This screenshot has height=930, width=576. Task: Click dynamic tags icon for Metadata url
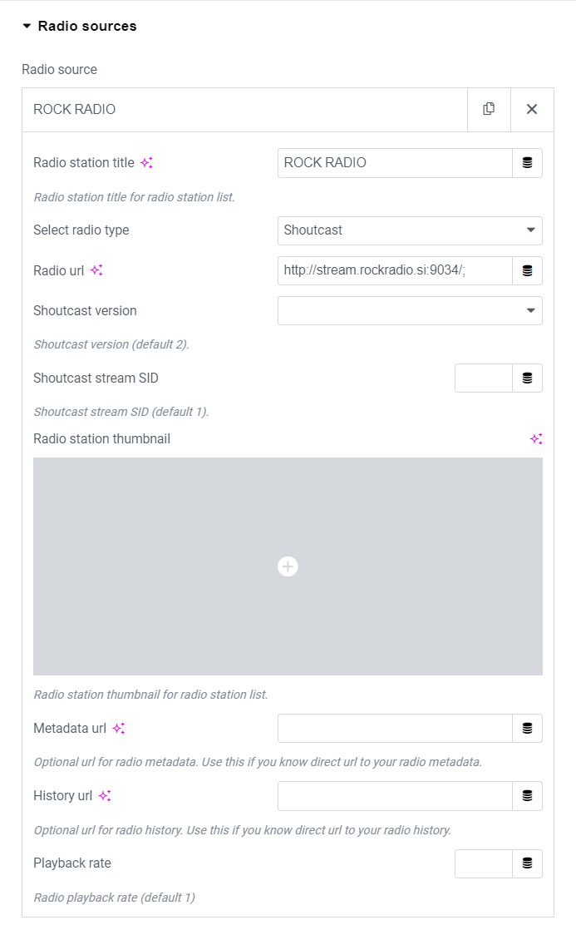527,728
